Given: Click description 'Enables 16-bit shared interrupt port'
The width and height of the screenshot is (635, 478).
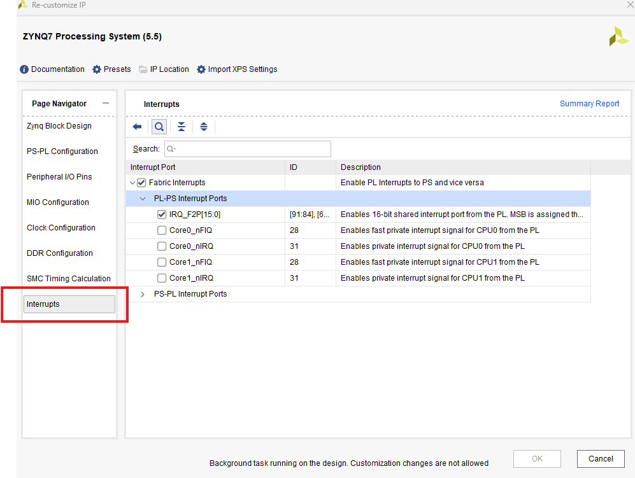Looking at the screenshot, I should (x=462, y=214).
